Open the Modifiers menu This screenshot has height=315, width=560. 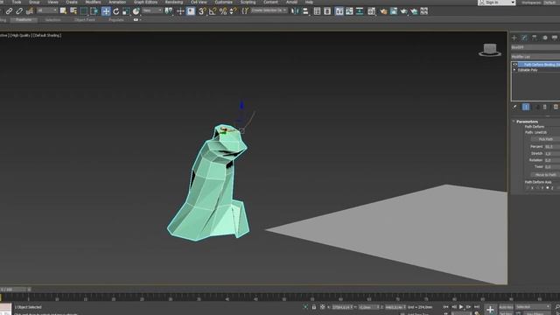[93, 2]
